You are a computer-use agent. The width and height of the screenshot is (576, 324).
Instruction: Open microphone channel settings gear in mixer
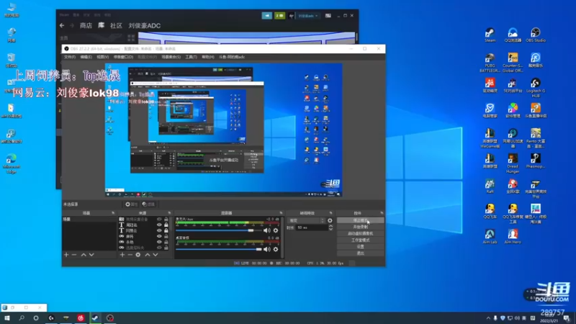point(276,230)
